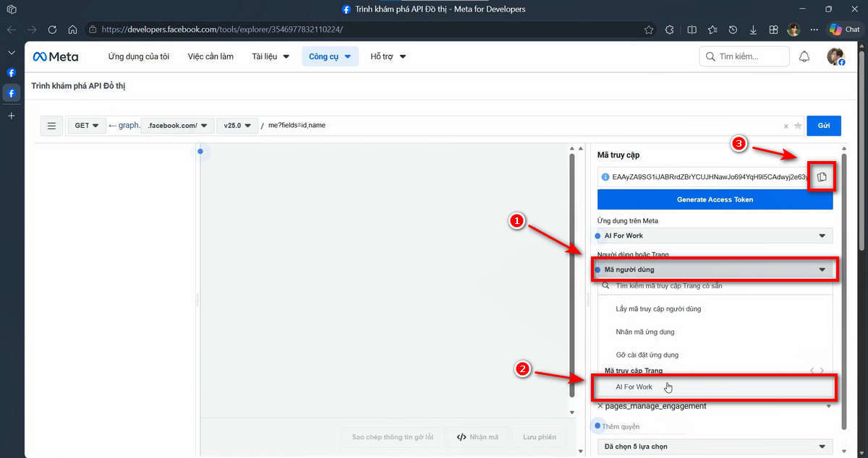The width and height of the screenshot is (868, 458).
Task: Click the right chevron beside Mã truy cập Trang
Action: 822,371
